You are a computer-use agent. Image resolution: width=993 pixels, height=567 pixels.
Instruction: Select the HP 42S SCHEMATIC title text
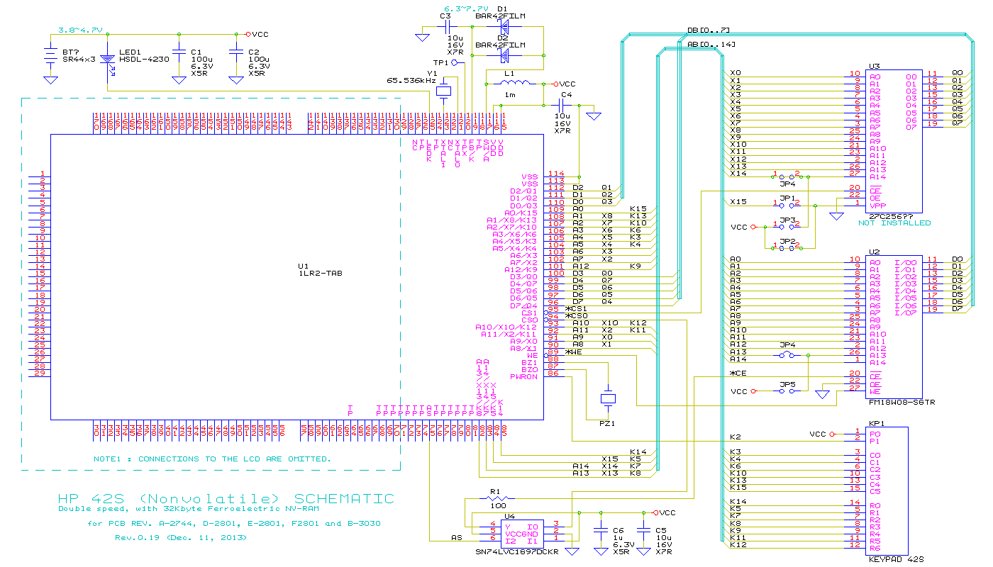point(226,498)
